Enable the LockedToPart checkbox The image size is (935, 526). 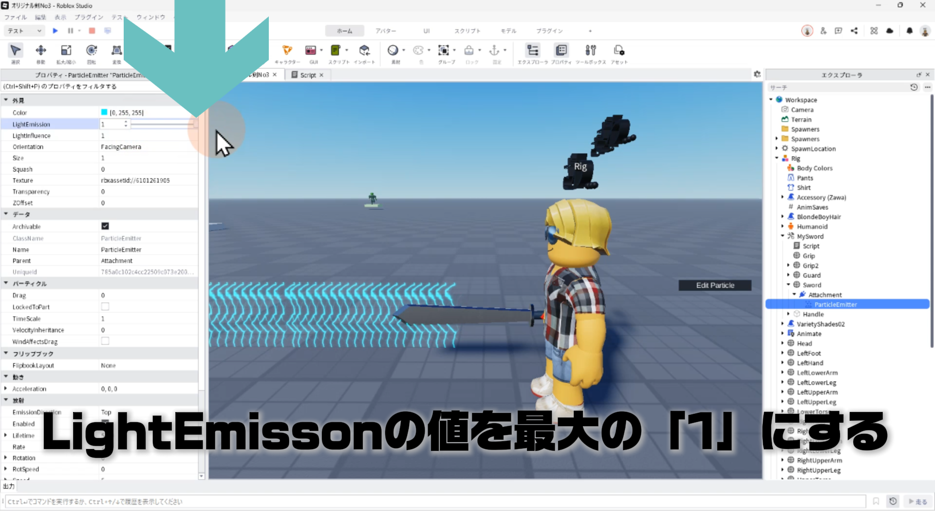[x=105, y=307]
